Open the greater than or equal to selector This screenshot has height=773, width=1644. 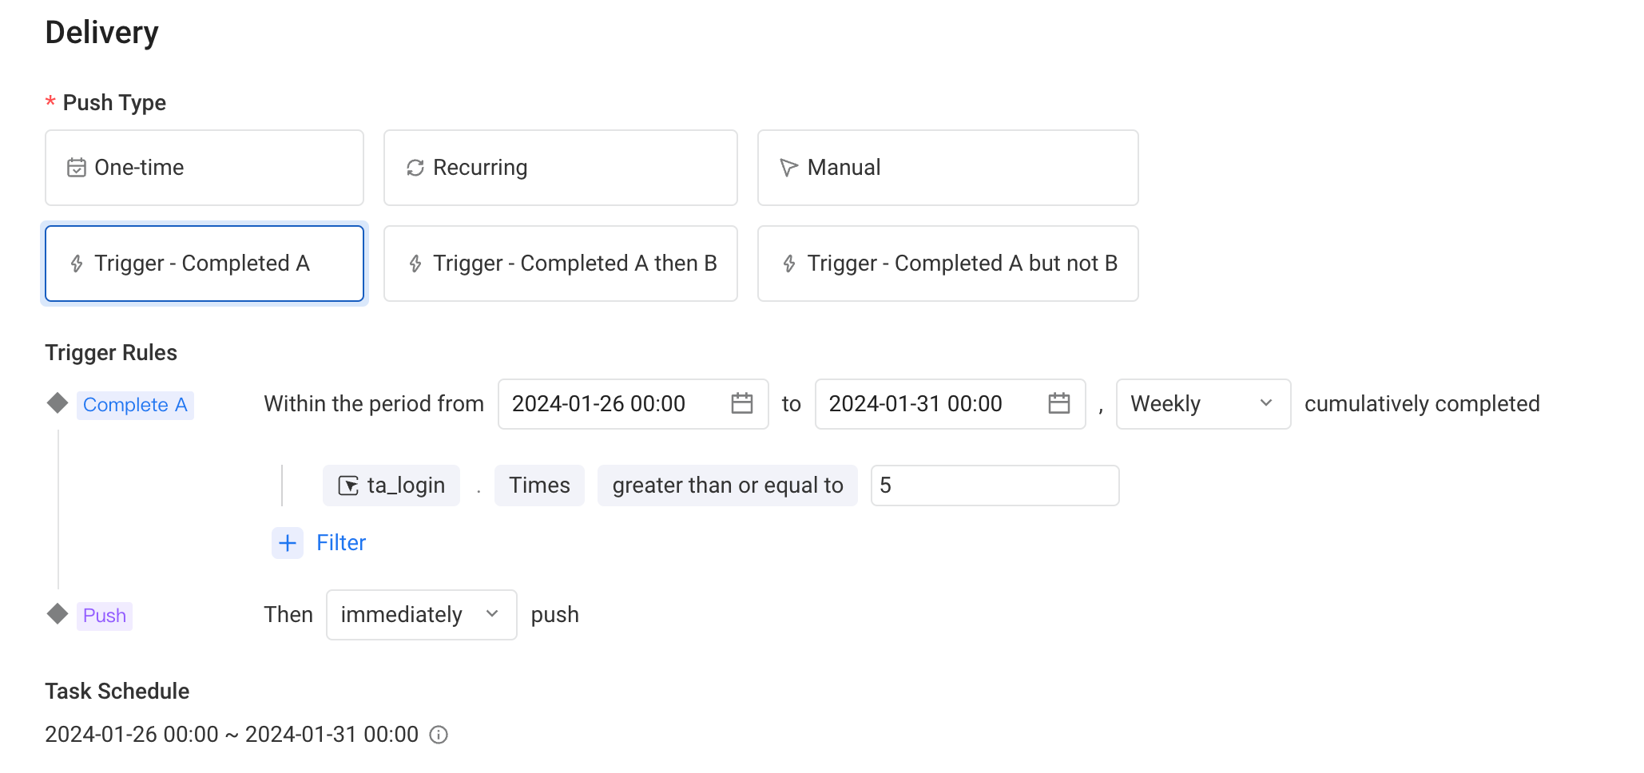click(x=728, y=486)
